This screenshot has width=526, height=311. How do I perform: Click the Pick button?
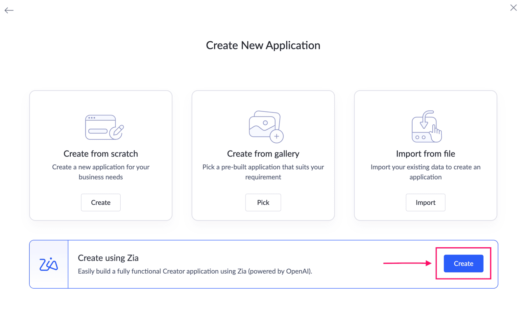(x=263, y=202)
